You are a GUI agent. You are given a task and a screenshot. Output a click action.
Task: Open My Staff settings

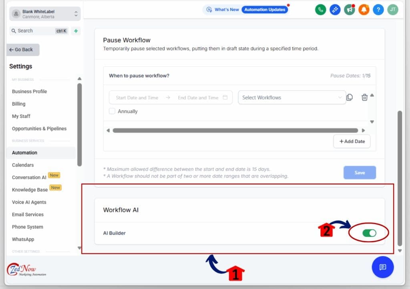pyautogui.click(x=21, y=116)
